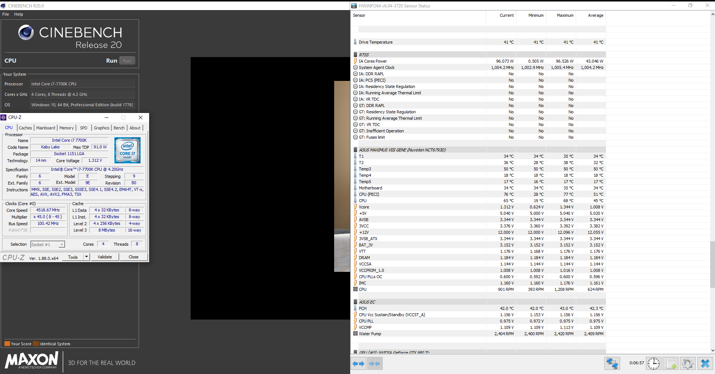Click the Validate button in CPU-Z
715x374 pixels.
click(105, 257)
